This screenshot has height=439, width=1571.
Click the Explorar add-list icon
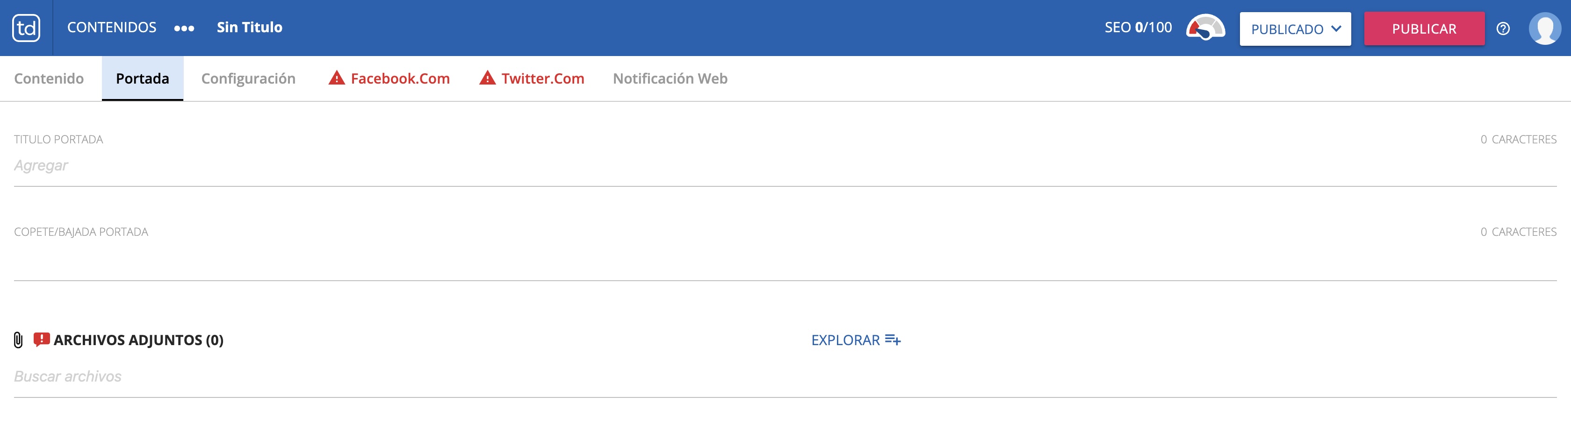pyautogui.click(x=893, y=340)
